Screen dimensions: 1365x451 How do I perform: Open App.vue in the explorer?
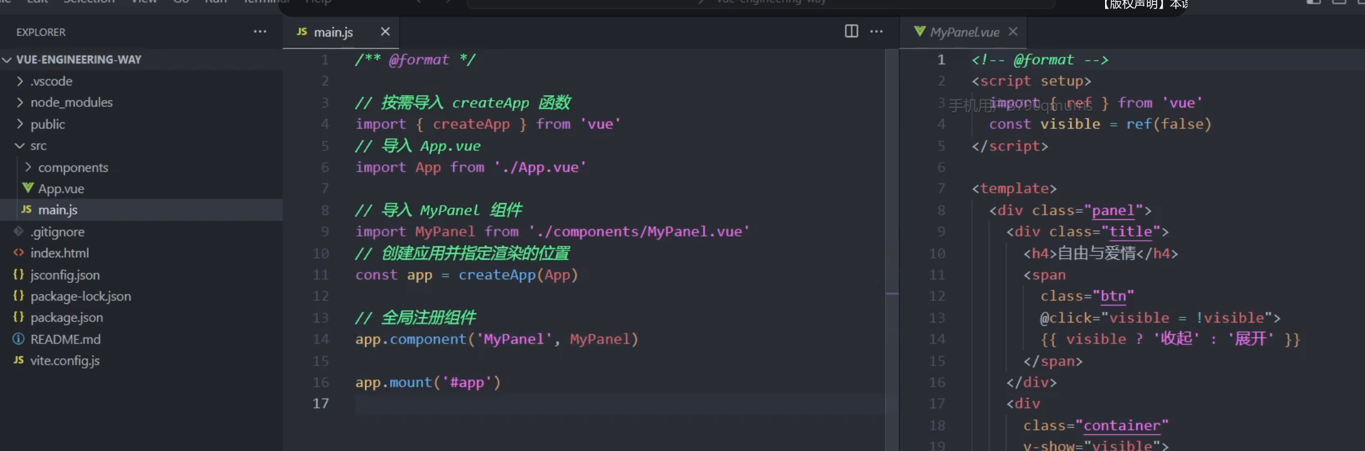point(141,188)
